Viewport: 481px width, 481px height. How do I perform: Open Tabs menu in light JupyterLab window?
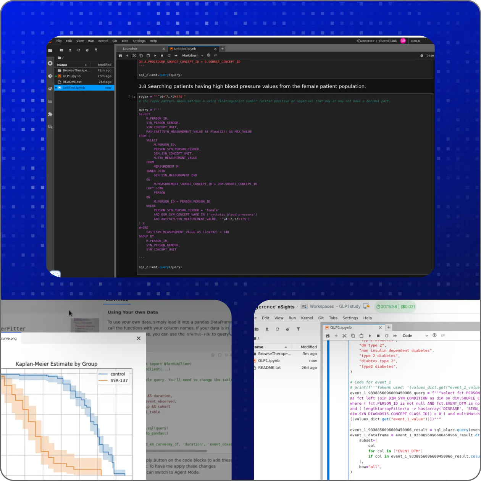point(333,318)
